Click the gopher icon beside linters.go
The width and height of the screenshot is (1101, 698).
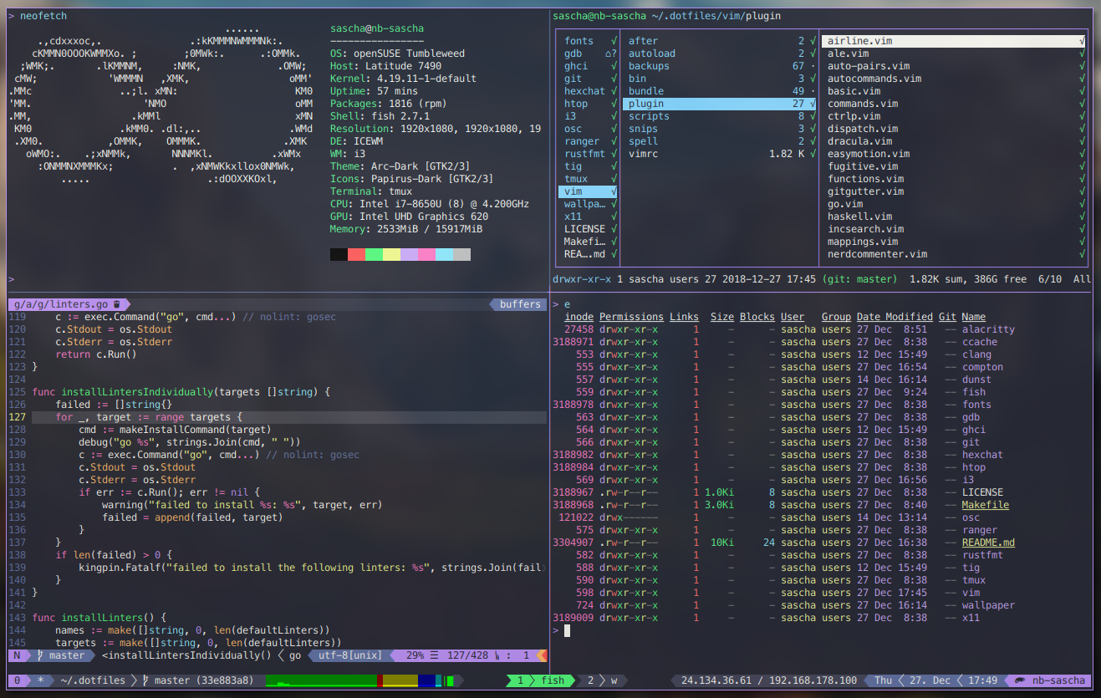pos(117,304)
